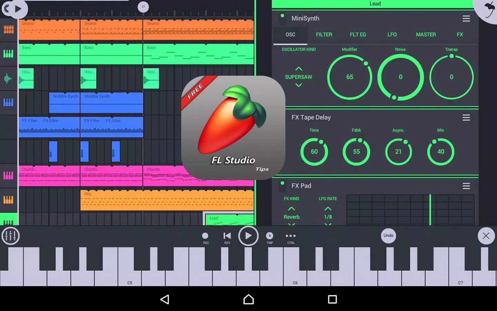The width and height of the screenshot is (497, 311).
Task: Open the FX Pad hamburger menu
Action: (x=466, y=186)
